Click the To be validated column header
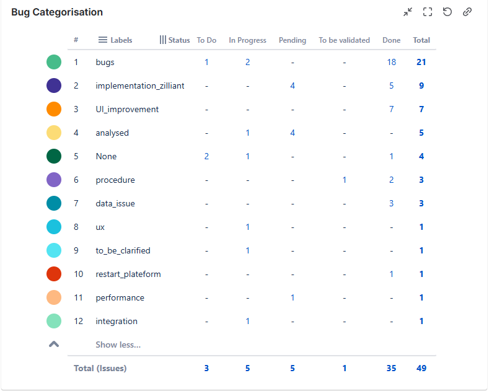 (344, 40)
